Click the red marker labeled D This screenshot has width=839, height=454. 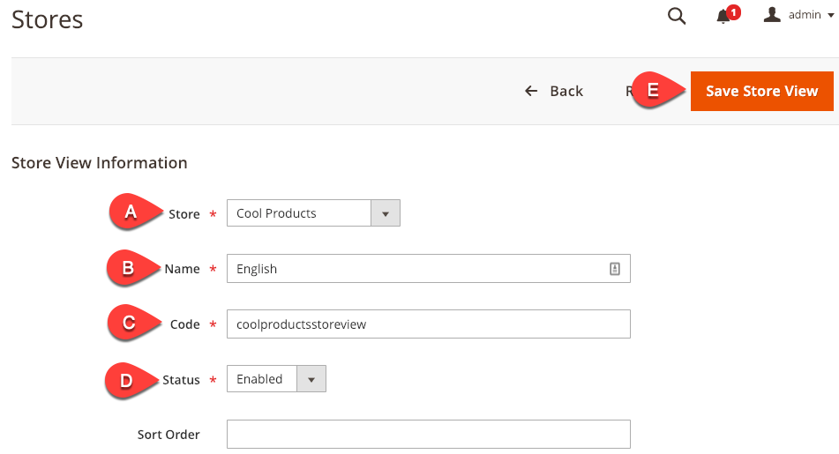pos(126,380)
